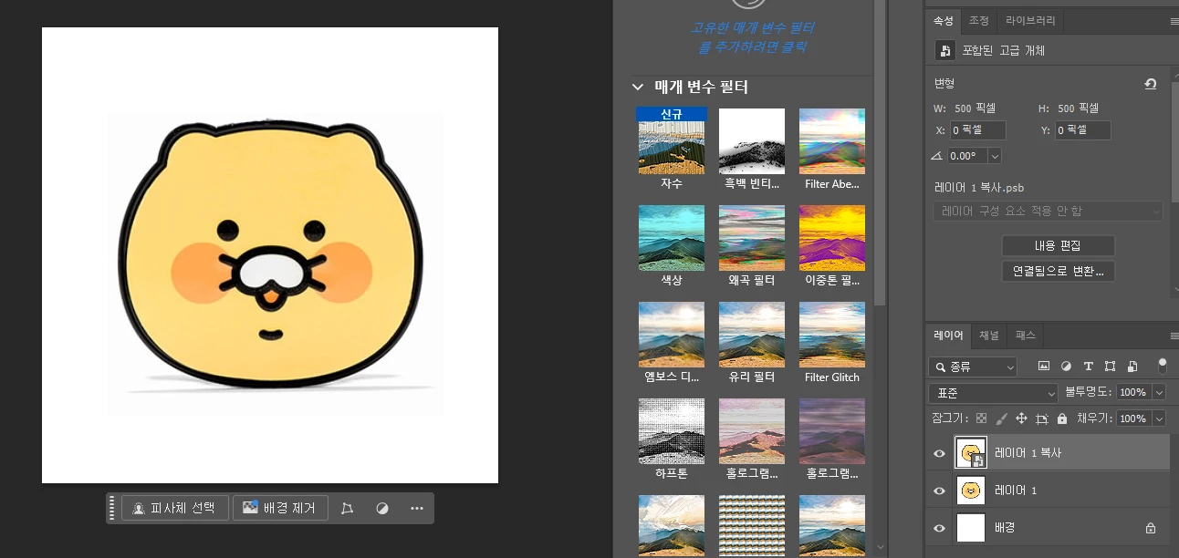Click the reset transform icon beside 변형
Screen dimensions: 1179x558
pos(1151,84)
